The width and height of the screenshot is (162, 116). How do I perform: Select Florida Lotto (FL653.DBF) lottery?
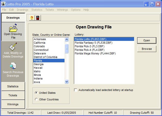(x=104, y=39)
